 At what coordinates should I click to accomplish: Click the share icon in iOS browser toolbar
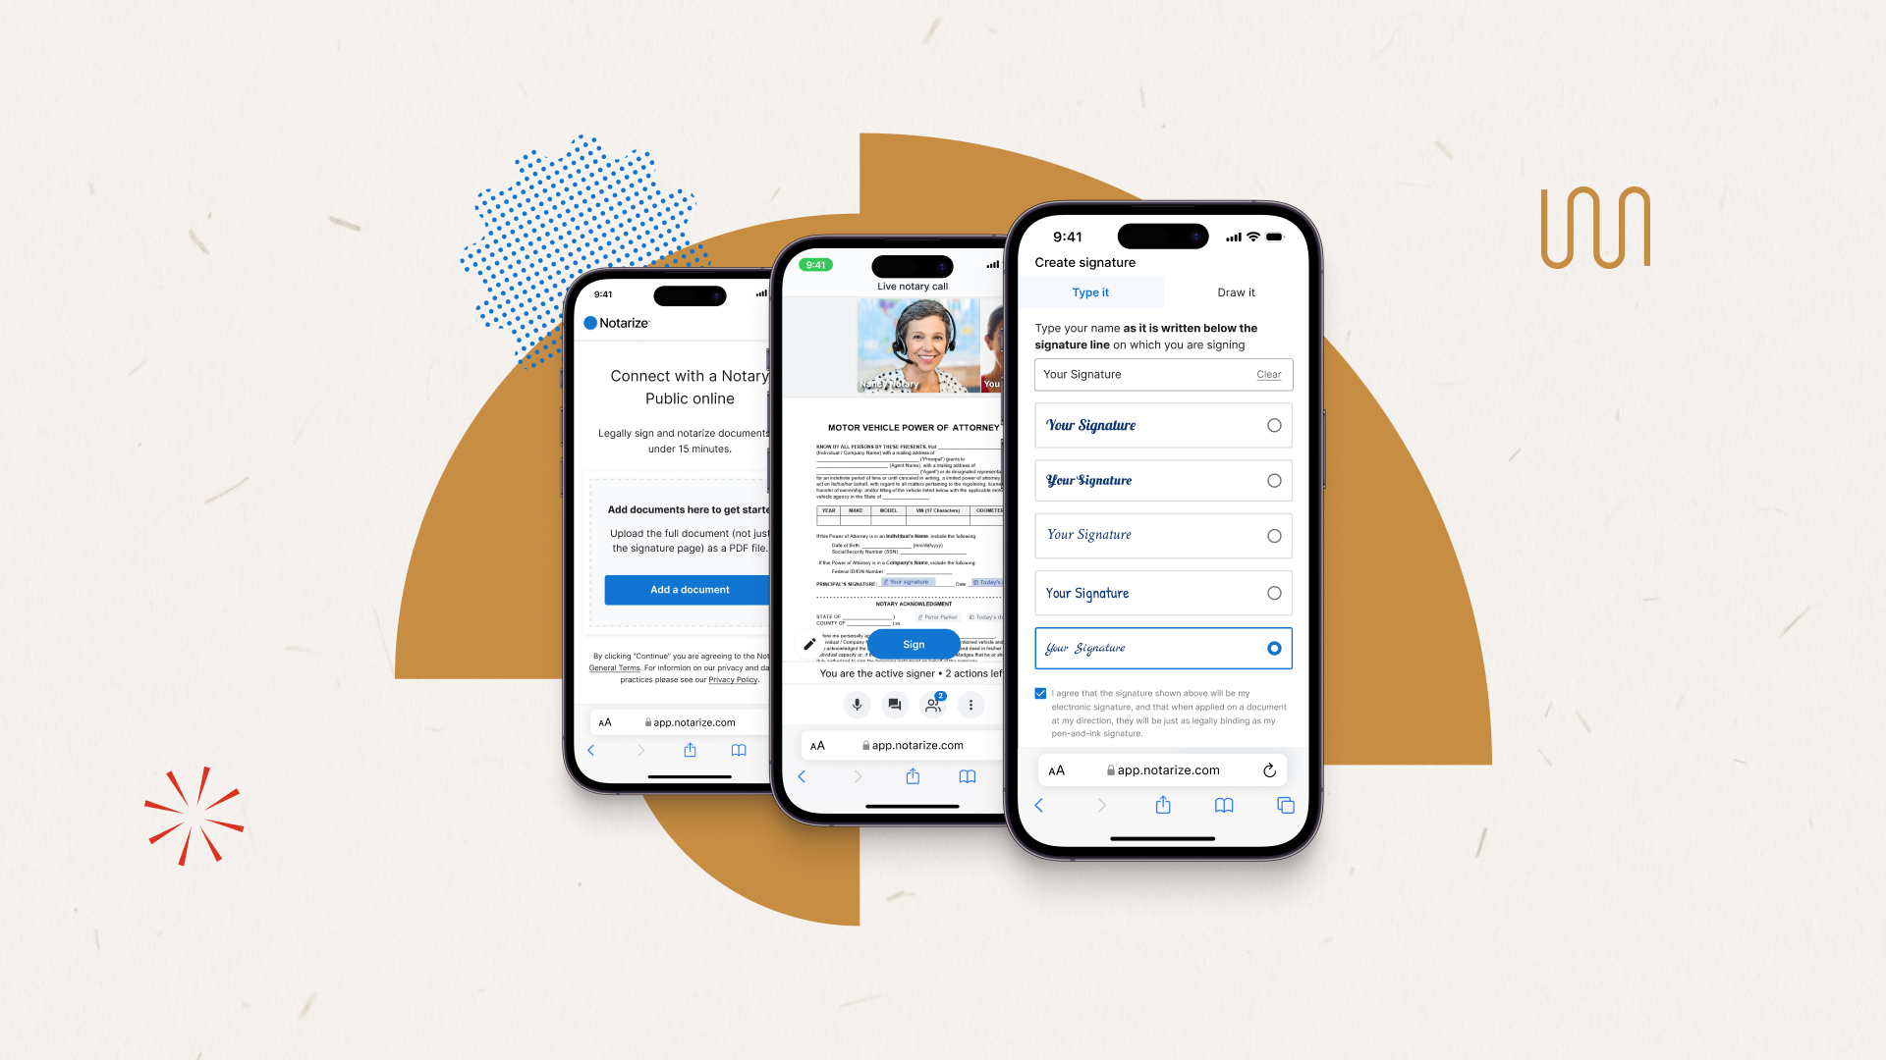click(x=1162, y=805)
